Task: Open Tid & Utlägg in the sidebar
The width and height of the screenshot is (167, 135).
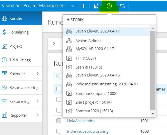Action: (x=21, y=60)
